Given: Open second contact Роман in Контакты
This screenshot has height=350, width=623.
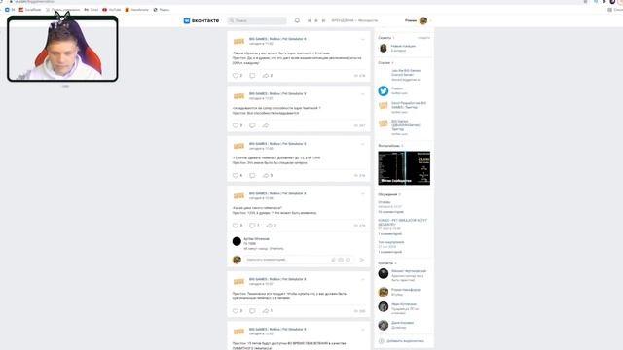Looking at the screenshot, I should 406,290.
